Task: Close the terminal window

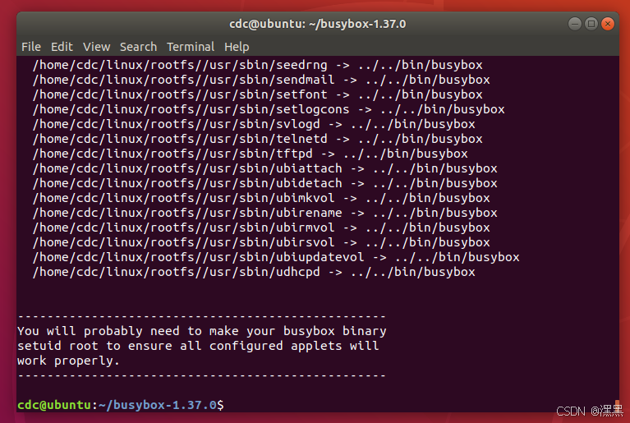Action: pos(608,24)
